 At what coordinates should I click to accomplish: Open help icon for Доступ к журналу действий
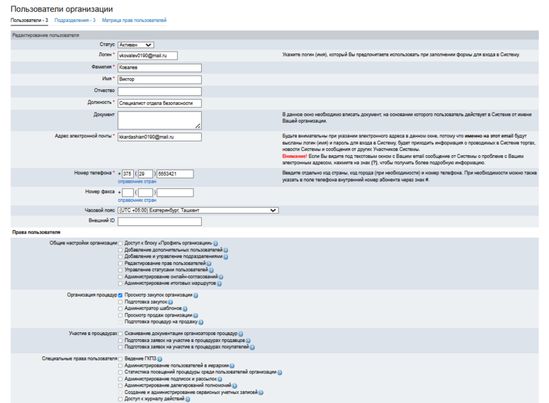pos(187,399)
